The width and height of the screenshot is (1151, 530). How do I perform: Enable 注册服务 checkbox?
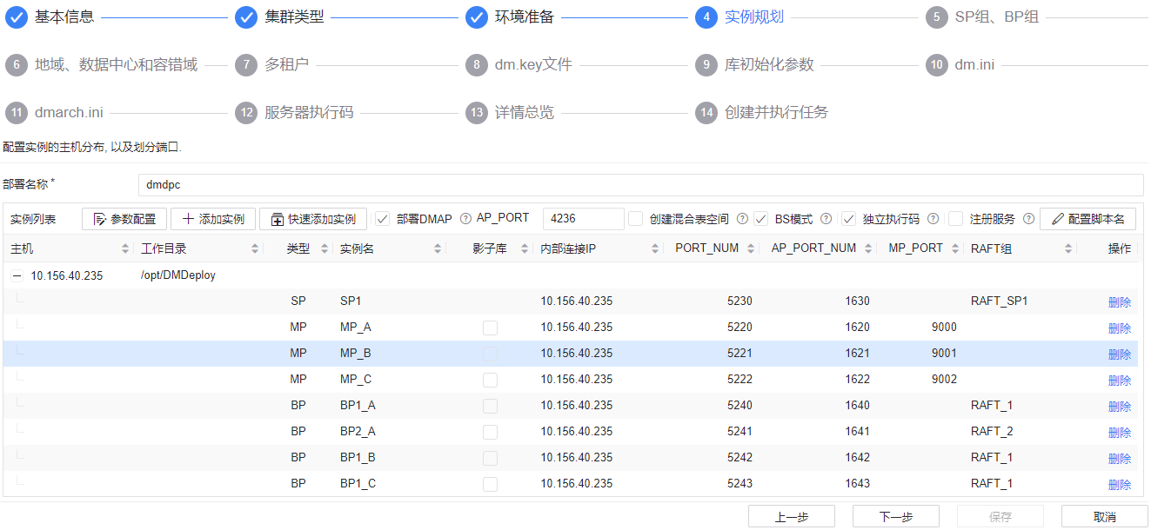956,219
